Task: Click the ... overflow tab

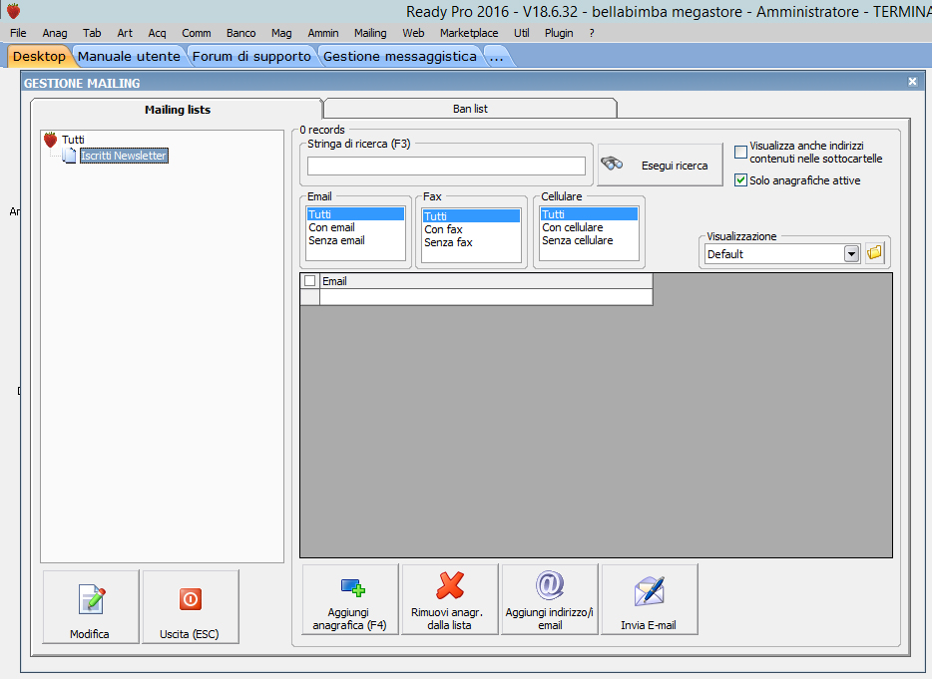Action: click(496, 57)
